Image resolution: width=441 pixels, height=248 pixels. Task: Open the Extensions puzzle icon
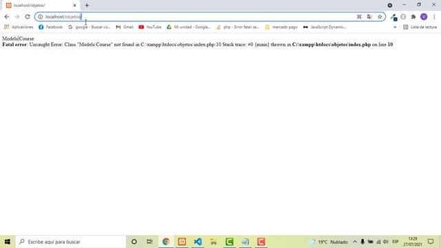click(413, 17)
